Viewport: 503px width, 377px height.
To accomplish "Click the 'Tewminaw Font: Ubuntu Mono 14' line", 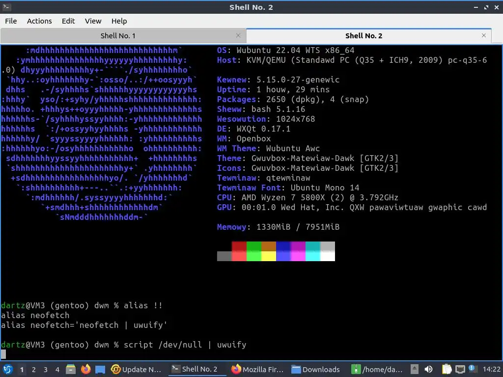I will point(288,188).
